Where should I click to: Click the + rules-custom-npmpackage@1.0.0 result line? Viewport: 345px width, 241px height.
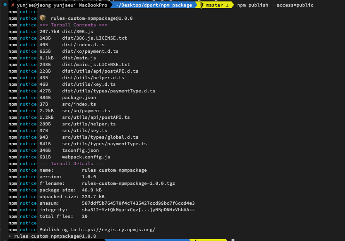[x=52, y=236]
